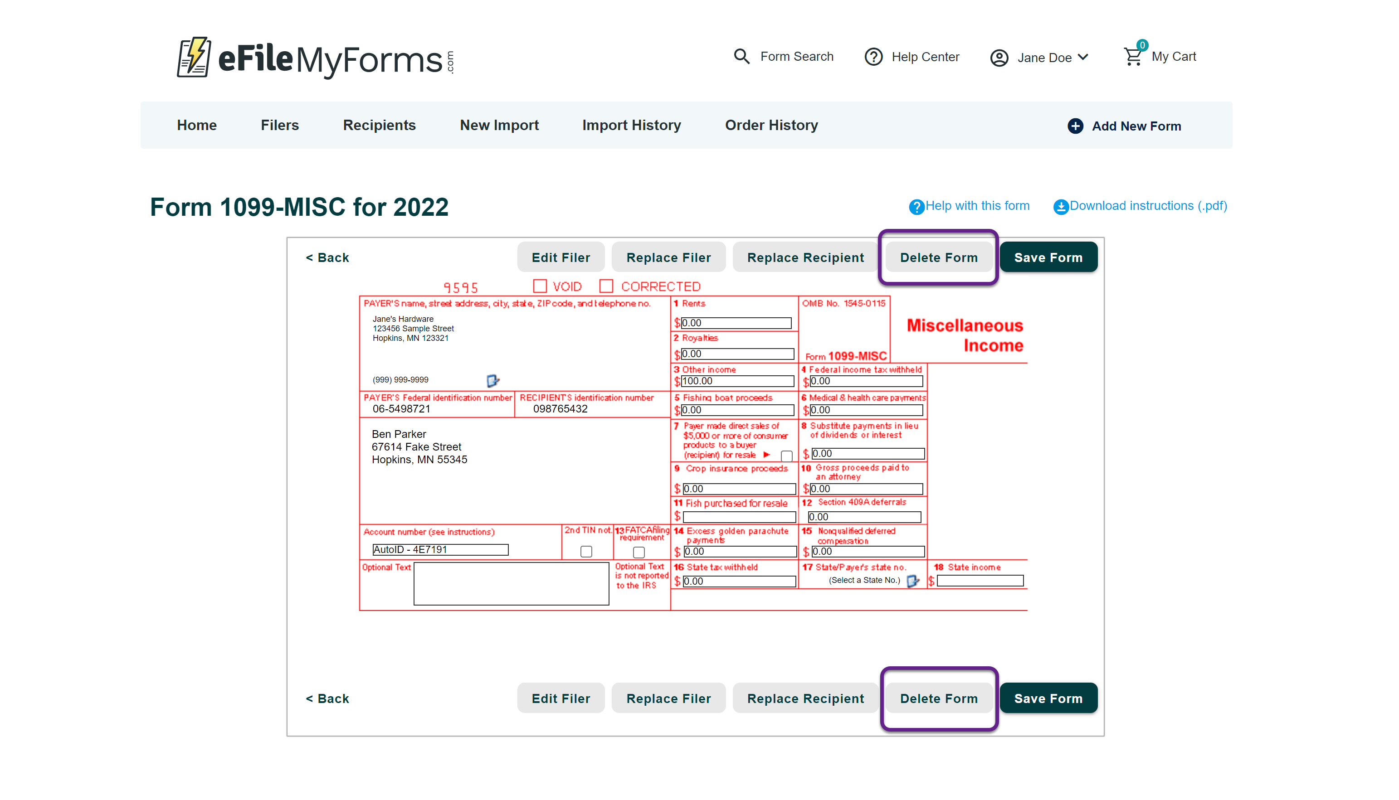The width and height of the screenshot is (1399, 800).
Task: Enable the FATCA filing requirement checkbox
Action: coord(639,552)
